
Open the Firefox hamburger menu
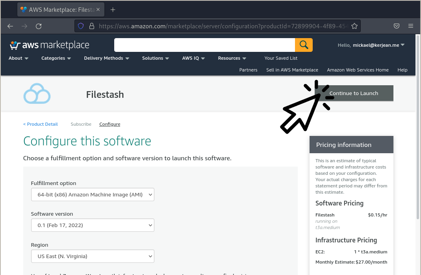click(410, 26)
